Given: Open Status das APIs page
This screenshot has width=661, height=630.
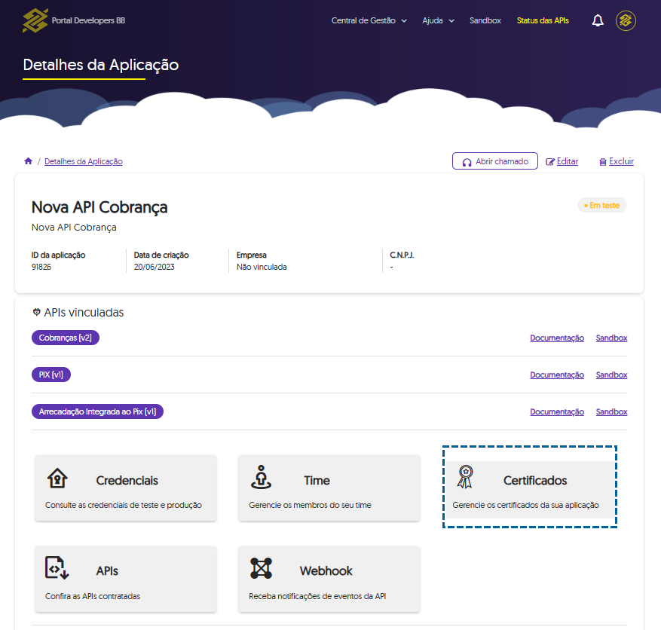Looking at the screenshot, I should (x=543, y=20).
